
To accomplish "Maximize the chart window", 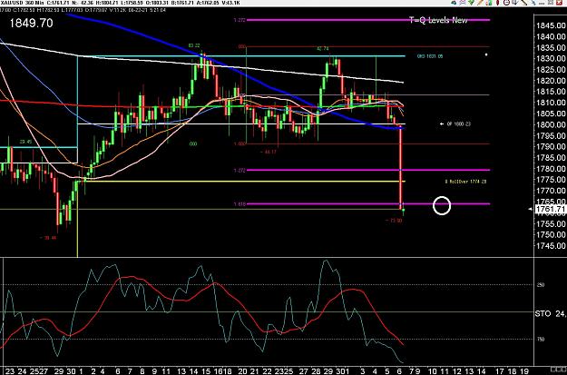I will click(x=551, y=3).
